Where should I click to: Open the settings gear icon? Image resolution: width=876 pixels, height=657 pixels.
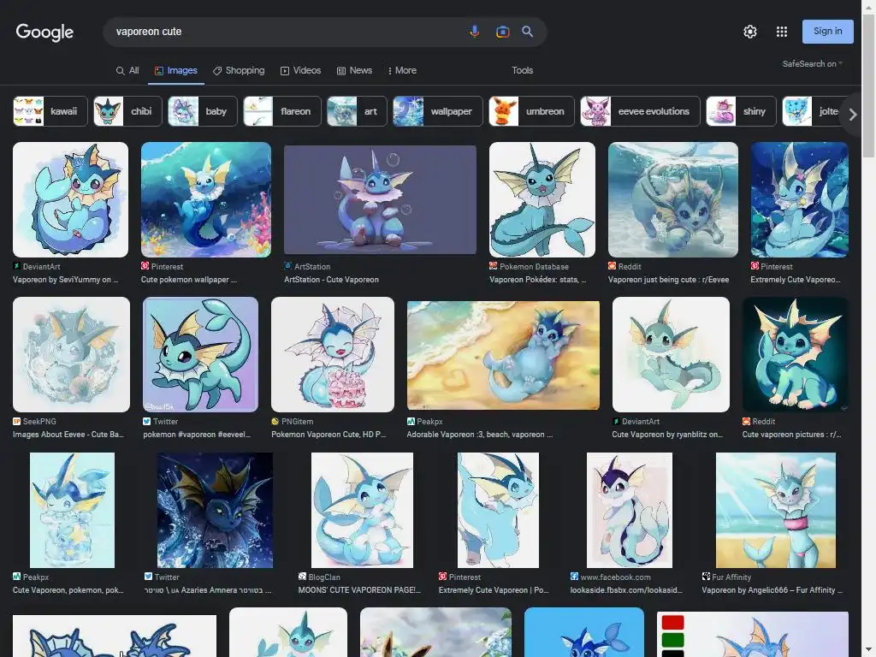point(749,32)
